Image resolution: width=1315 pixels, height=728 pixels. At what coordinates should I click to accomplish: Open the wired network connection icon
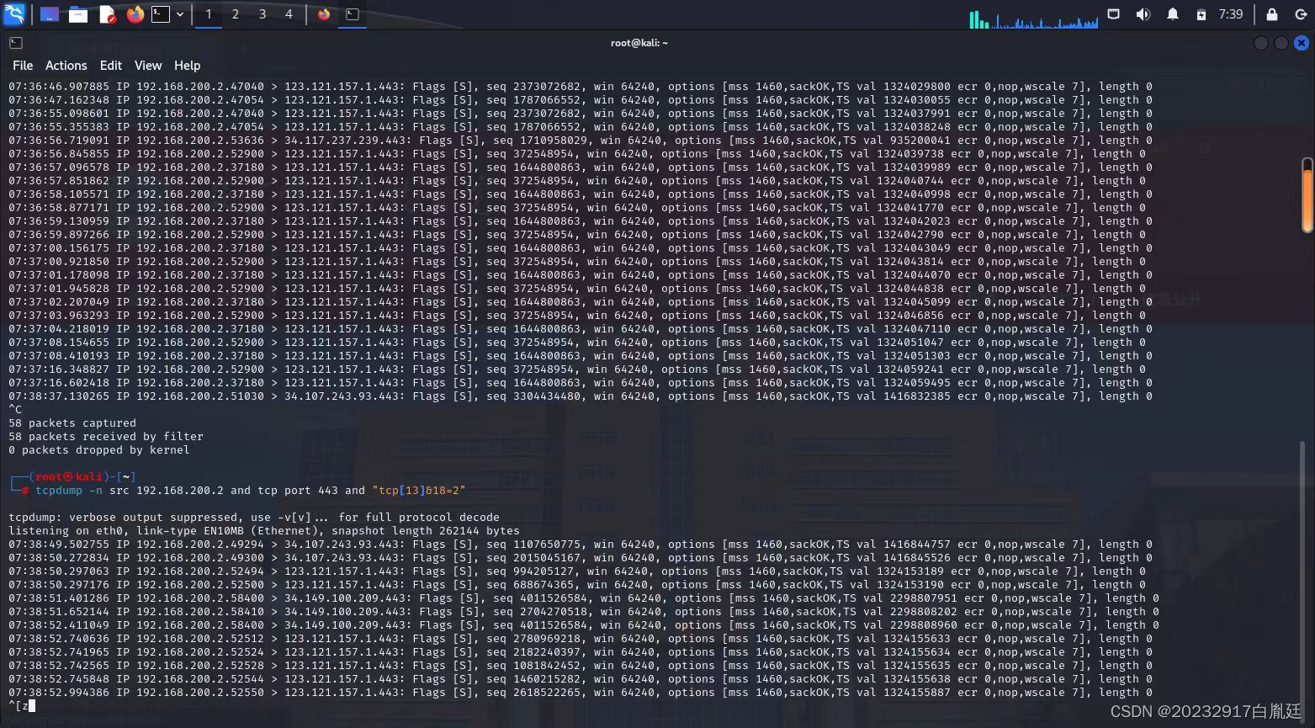1114,14
